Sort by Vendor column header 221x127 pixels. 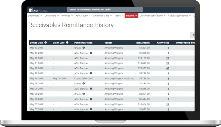(x=108, y=43)
